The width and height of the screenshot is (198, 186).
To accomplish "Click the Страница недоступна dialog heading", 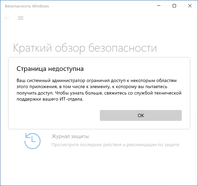I will (50, 69).
